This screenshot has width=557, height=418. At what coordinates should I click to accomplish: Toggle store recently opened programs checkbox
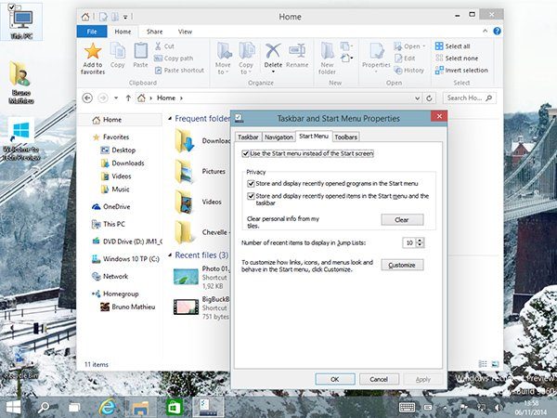point(251,183)
